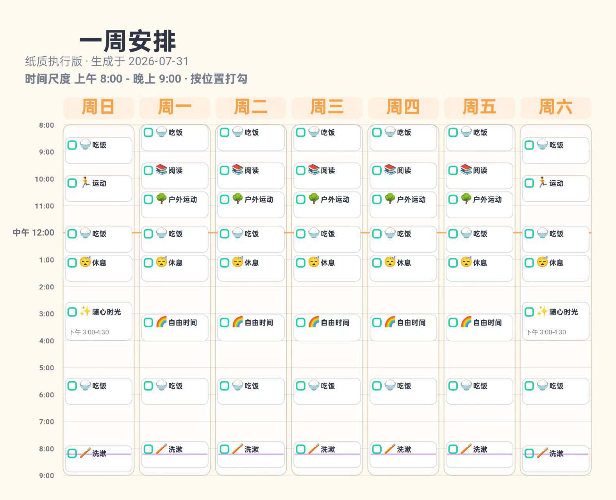The height and width of the screenshot is (500, 616).
Task: Select the 周一 column header
Action: pos(175,107)
